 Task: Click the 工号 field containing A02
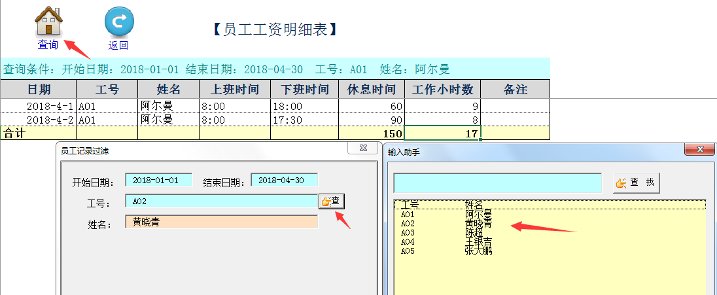pyautogui.click(x=221, y=201)
